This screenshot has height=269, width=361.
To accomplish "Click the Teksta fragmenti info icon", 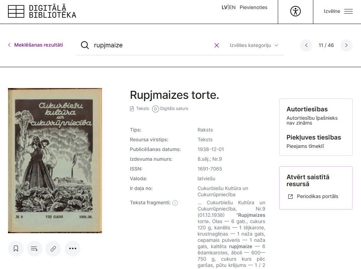I will 175,203.
